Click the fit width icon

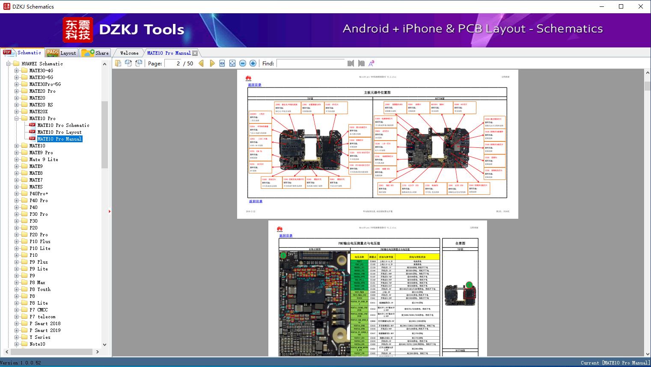[x=222, y=63]
